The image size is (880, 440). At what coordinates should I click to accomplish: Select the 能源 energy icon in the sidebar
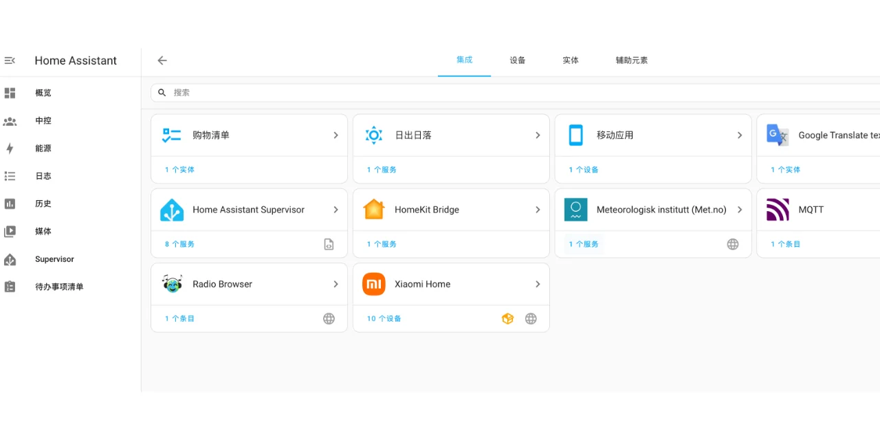pyautogui.click(x=10, y=148)
